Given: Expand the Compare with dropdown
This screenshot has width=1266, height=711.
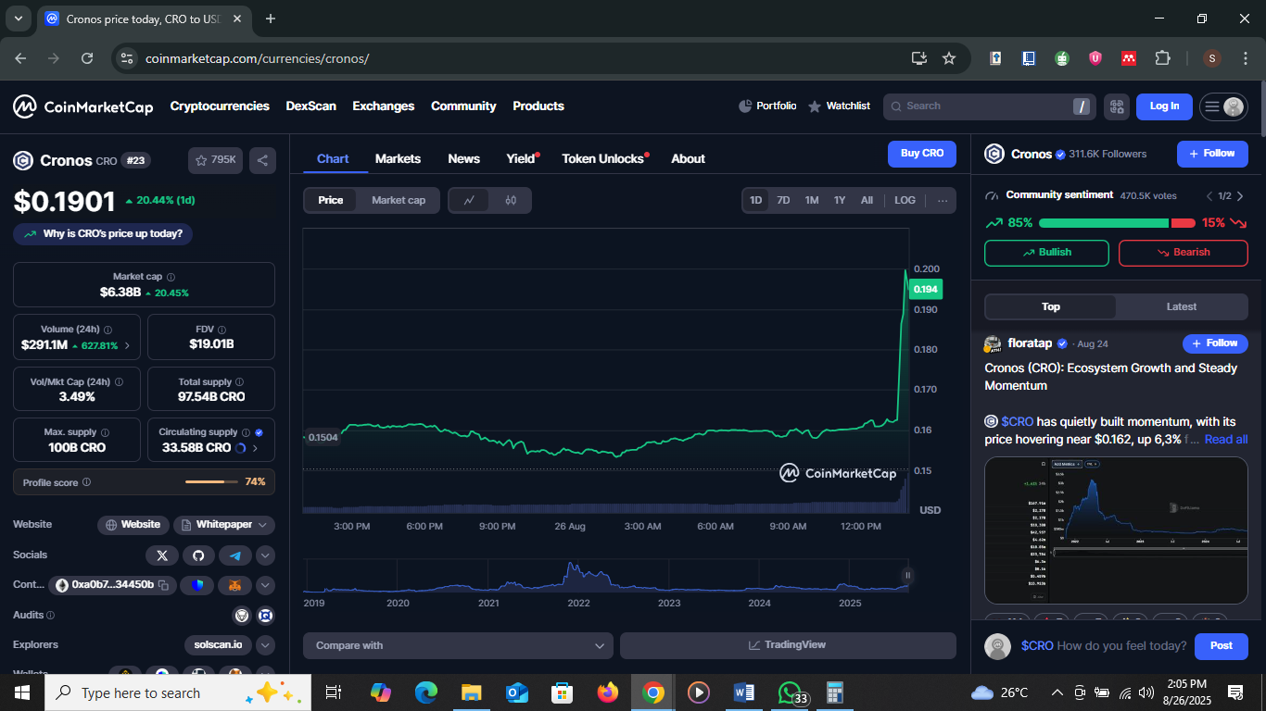Looking at the screenshot, I should (x=458, y=645).
